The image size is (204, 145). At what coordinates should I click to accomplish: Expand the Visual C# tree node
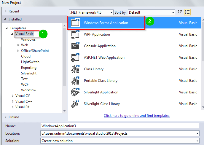click(12, 96)
